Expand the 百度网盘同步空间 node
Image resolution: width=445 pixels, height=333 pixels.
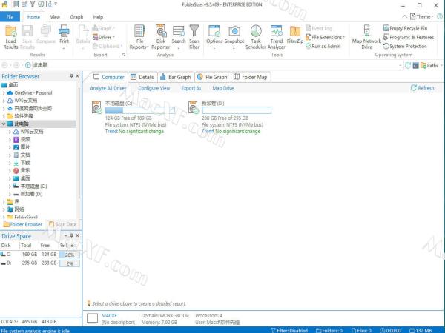click(x=4, y=109)
